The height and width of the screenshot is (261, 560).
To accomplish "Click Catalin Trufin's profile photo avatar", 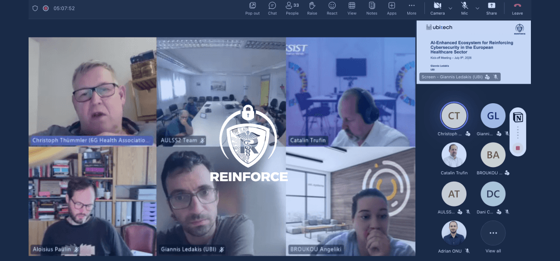I will click(454, 155).
